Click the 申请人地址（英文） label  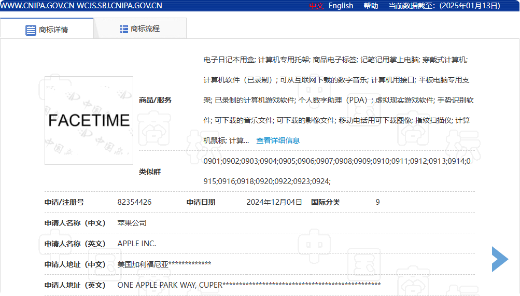click(75, 285)
